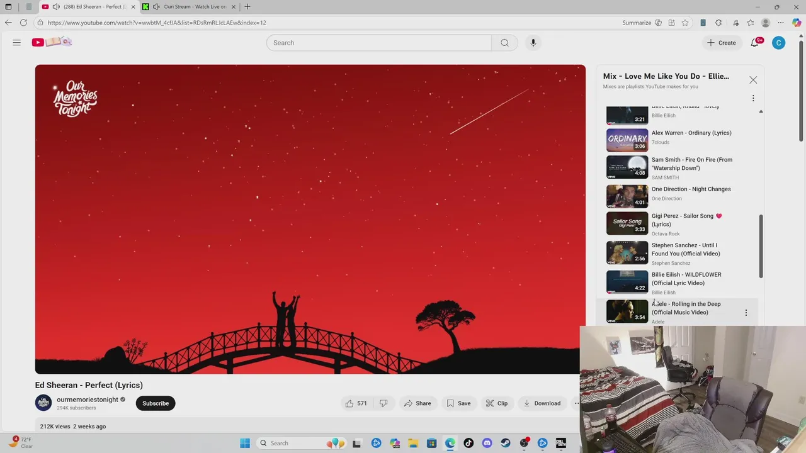The width and height of the screenshot is (806, 453).
Task: Open the ourmemoriestonight channel name link
Action: (88, 400)
